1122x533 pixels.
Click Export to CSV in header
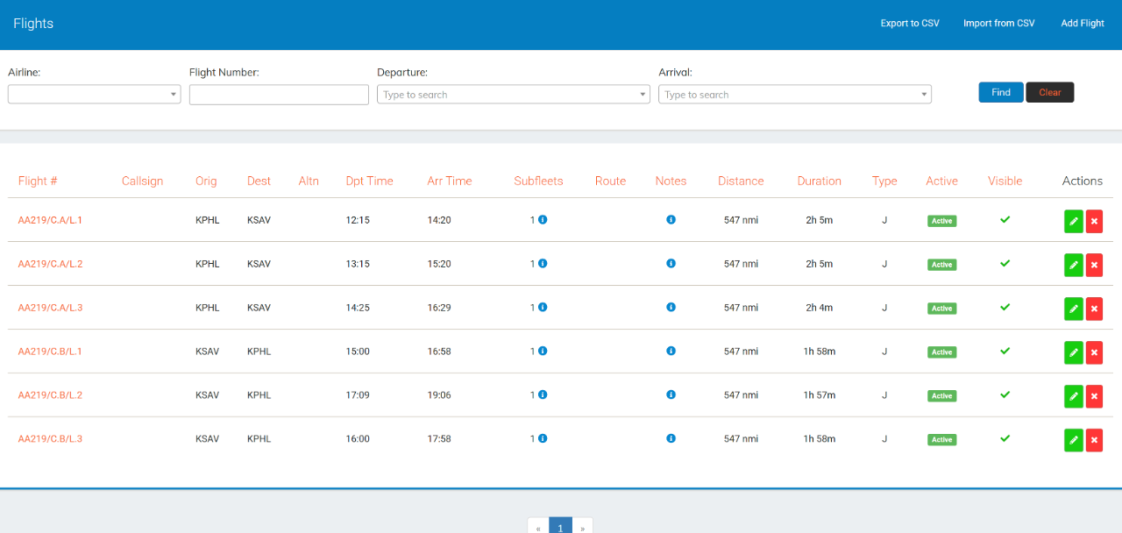click(909, 24)
